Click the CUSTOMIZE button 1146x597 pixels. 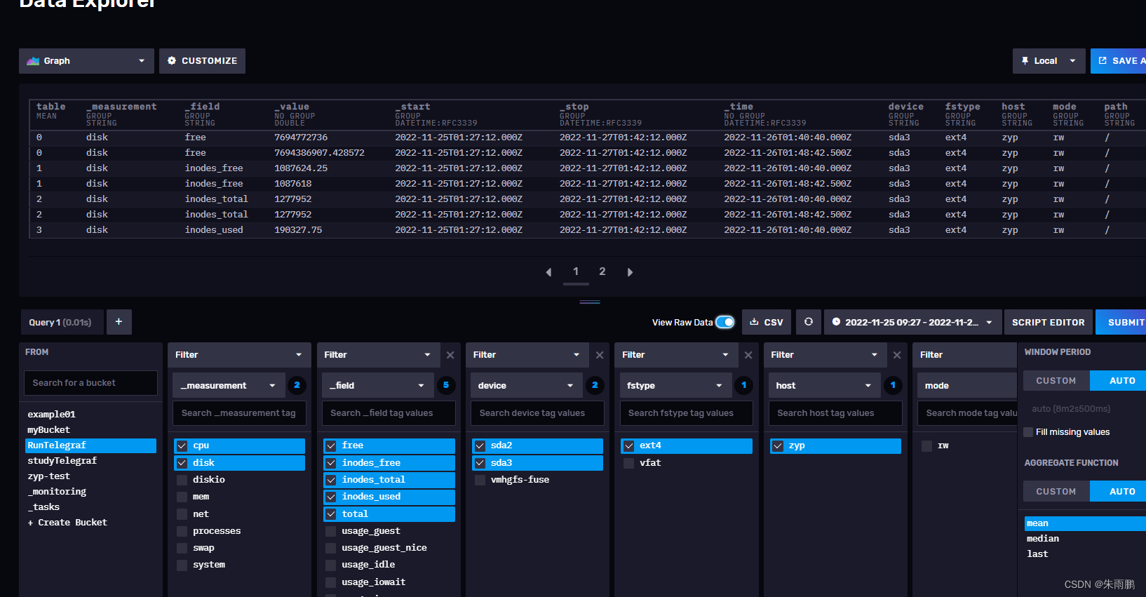click(x=202, y=61)
